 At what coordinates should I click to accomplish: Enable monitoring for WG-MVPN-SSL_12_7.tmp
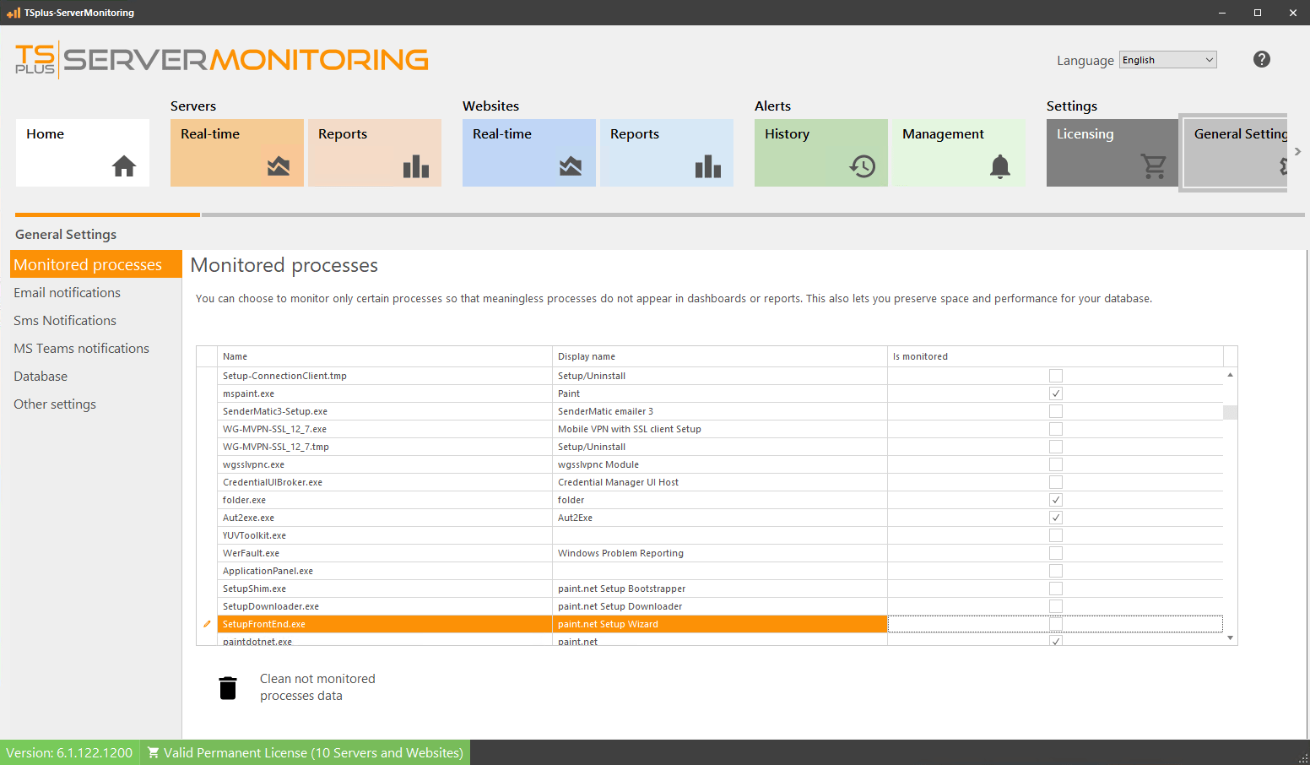click(x=1056, y=447)
